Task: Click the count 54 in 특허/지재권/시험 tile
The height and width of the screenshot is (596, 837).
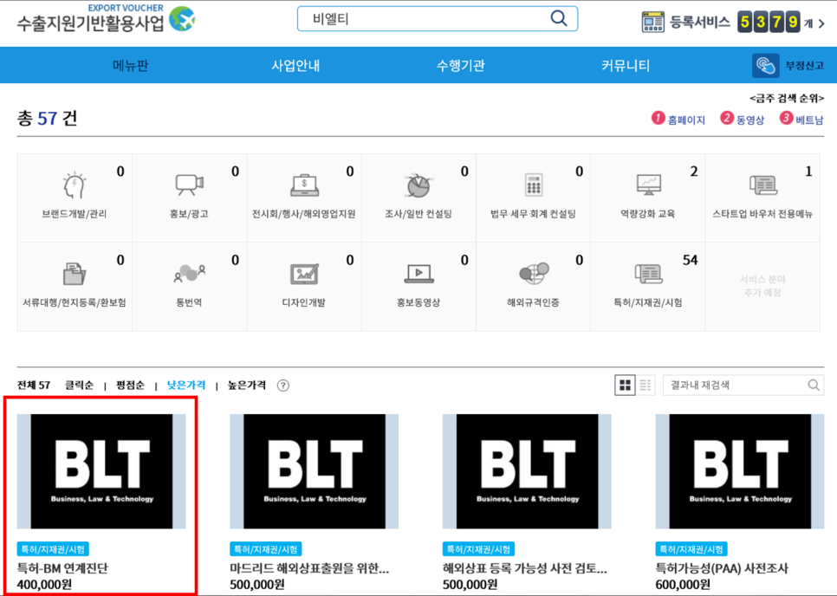Action: tap(691, 261)
